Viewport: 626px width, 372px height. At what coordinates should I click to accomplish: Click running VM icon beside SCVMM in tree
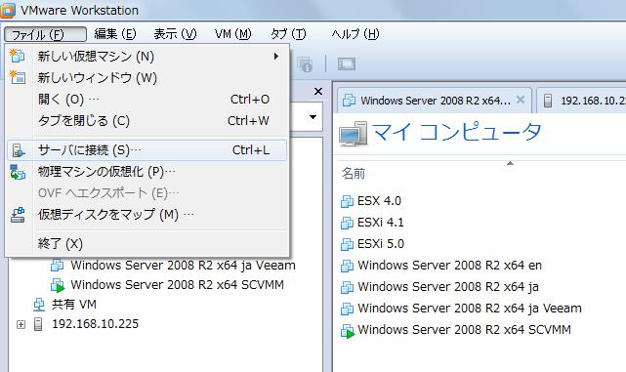[x=58, y=286]
